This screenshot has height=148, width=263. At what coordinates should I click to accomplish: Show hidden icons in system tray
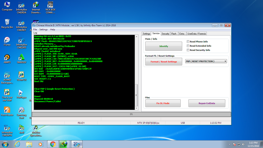(229, 144)
